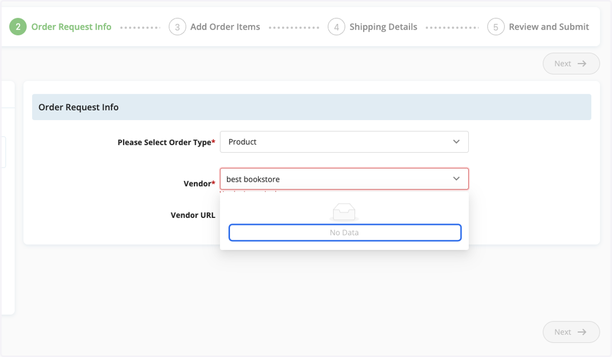The height and width of the screenshot is (357, 612).
Task: Toggle the Vendor dropdown chevron
Action: [x=456, y=179]
